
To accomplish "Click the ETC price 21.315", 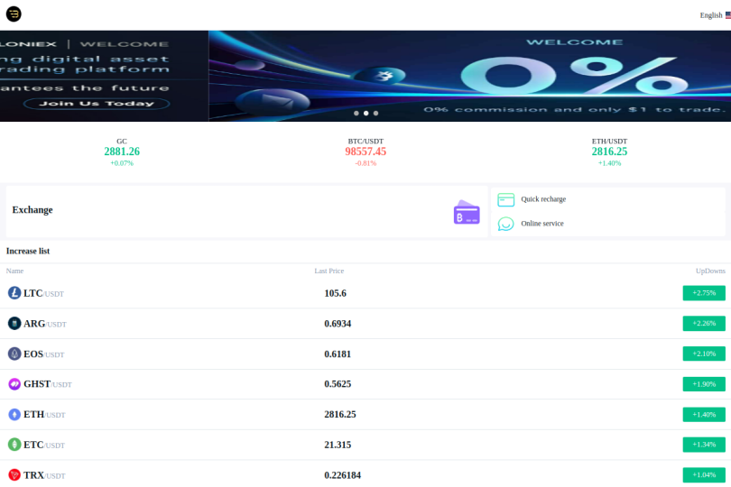I will [338, 445].
